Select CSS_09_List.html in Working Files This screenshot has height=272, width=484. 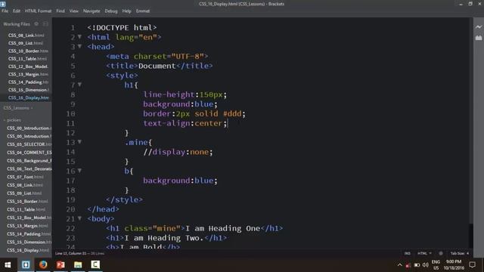click(x=26, y=43)
